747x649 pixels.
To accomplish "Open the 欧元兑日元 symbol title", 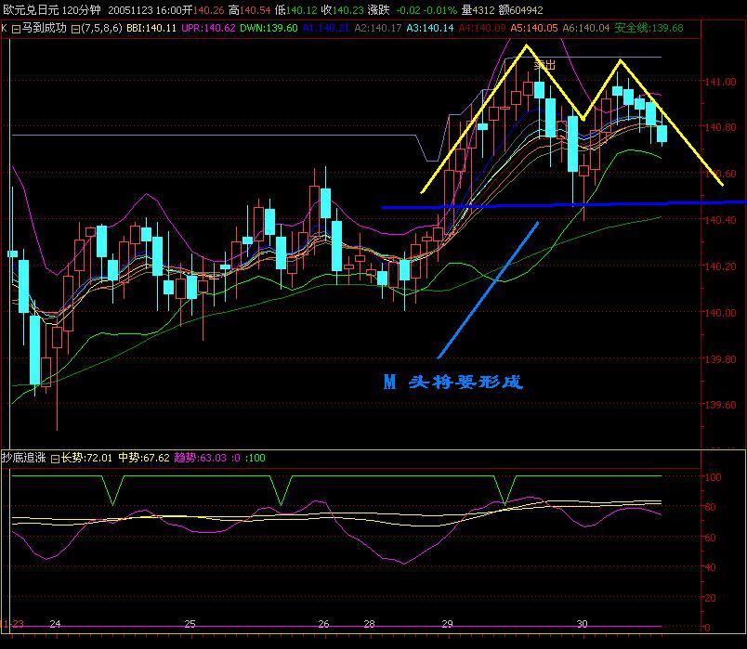I will (30, 8).
